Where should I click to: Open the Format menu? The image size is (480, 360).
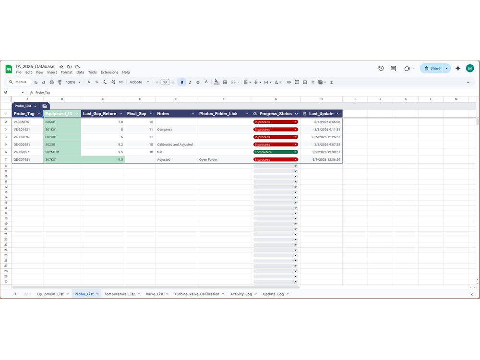click(x=66, y=72)
